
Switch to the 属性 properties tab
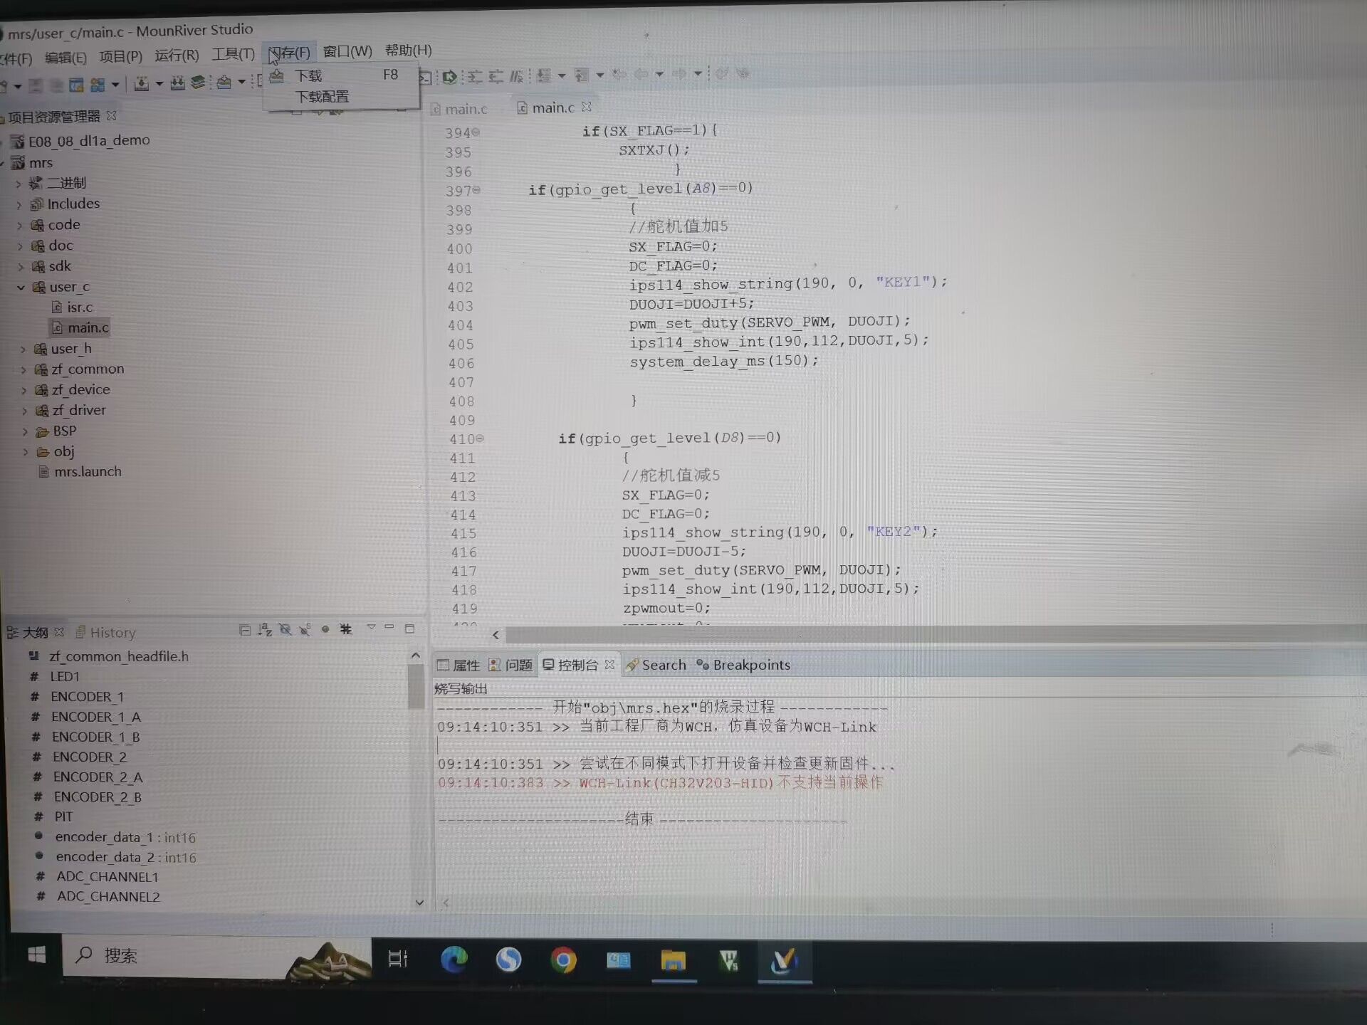click(459, 665)
